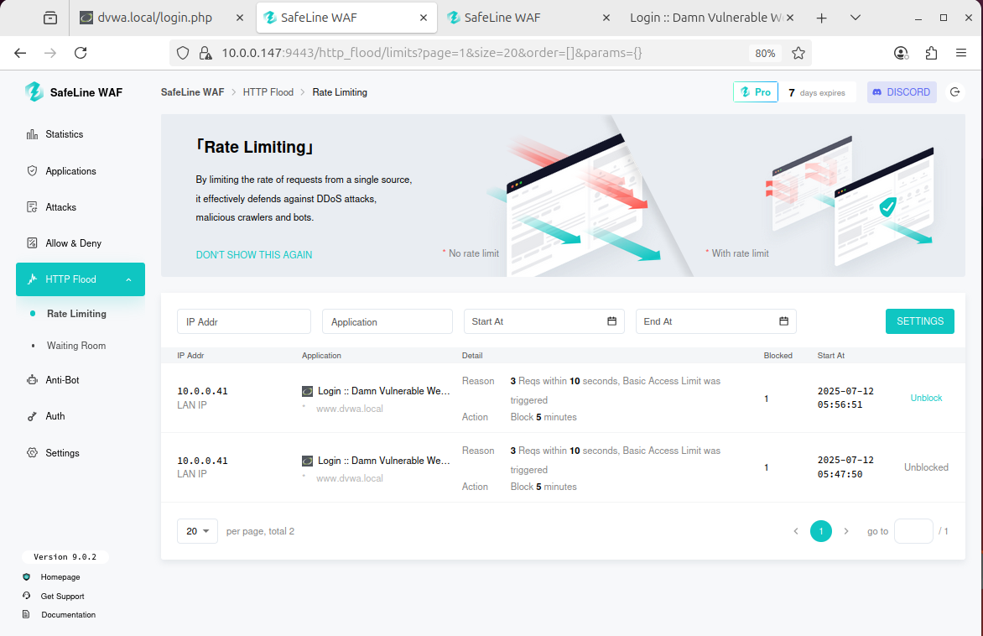The image size is (983, 636).
Task: Focus the Application filter field
Action: (x=387, y=321)
